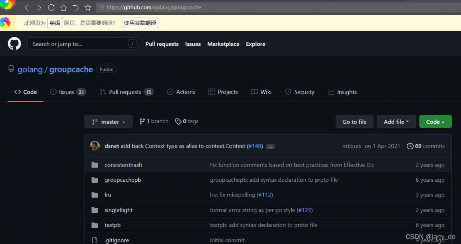The width and height of the screenshot is (461, 244).
Task: Open the add back Context type commit message
Action: click(x=183, y=146)
